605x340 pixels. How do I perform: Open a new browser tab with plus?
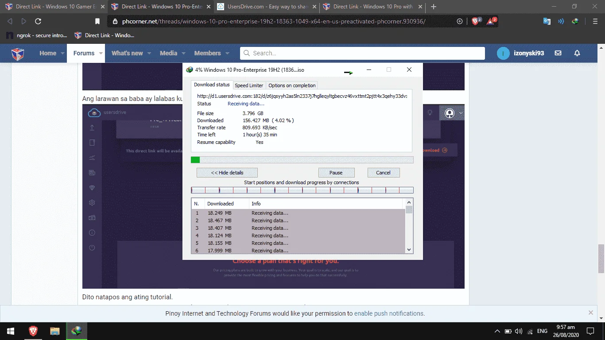tap(434, 7)
